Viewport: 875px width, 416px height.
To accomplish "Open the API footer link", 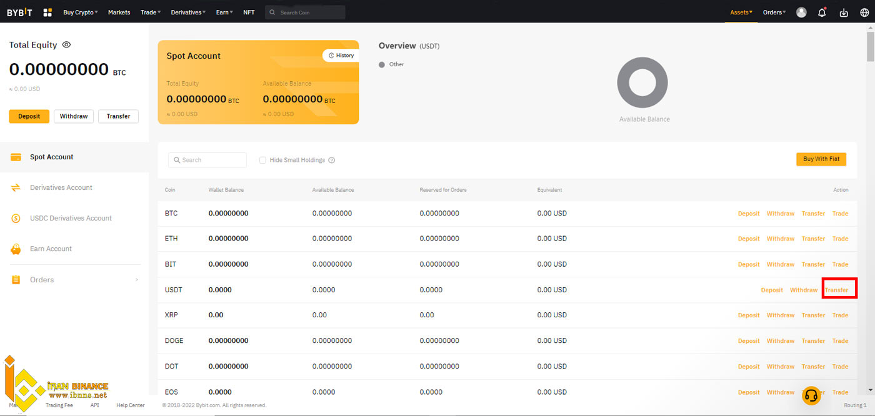I will (95, 405).
